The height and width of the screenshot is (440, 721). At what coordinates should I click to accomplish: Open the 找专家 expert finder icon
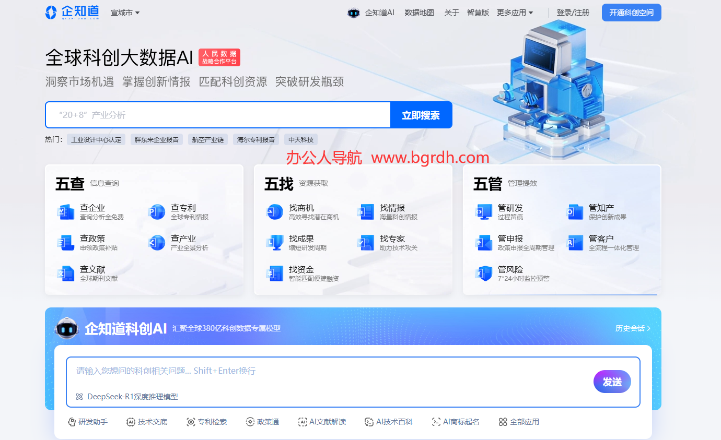(x=366, y=243)
